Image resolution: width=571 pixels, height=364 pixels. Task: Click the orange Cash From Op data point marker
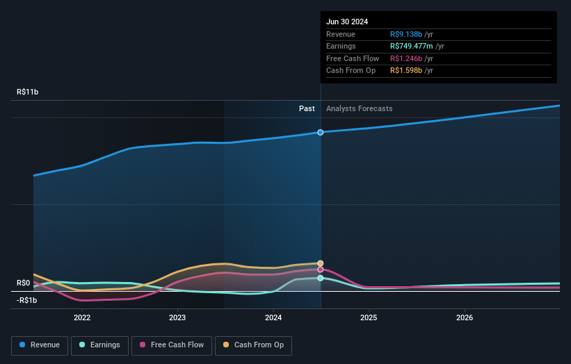[321, 263]
